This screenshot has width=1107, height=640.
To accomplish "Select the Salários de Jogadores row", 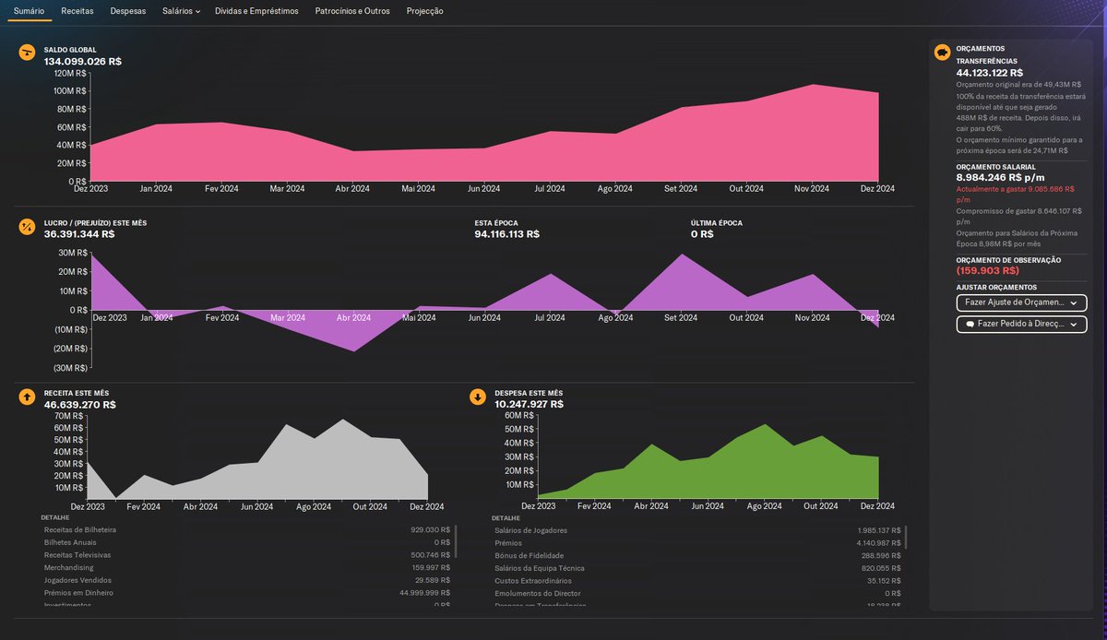I will pos(698,530).
